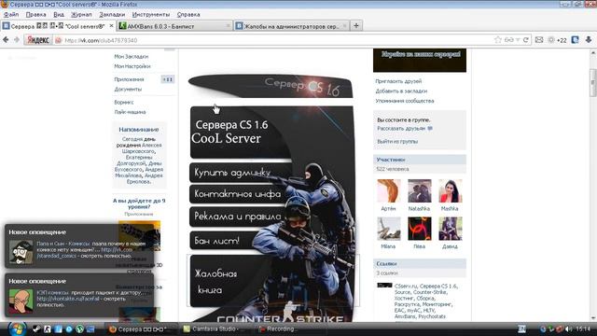
Task: Open the Инструменты menu
Action: 151,15
